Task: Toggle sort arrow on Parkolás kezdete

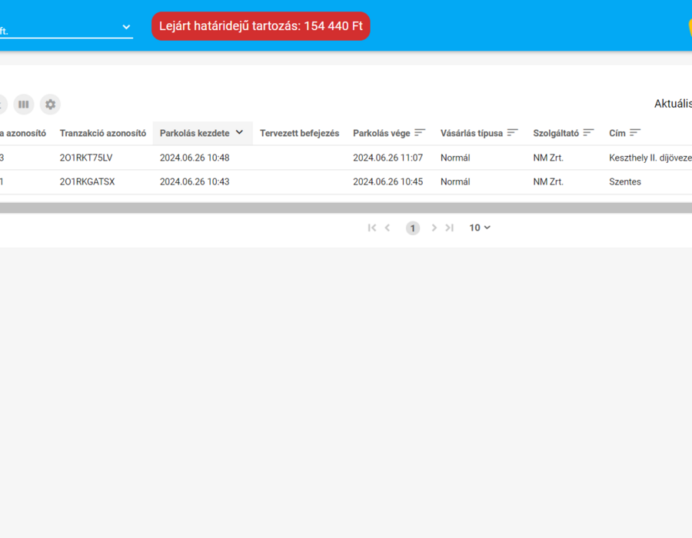Action: pos(240,132)
